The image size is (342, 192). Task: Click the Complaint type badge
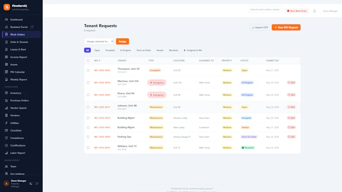tap(155, 70)
